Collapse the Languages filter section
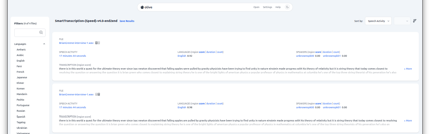Image resolution: width=430 pixels, height=134 pixels. 44,44
